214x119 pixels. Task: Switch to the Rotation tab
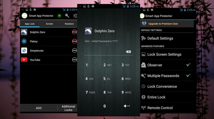point(69,24)
